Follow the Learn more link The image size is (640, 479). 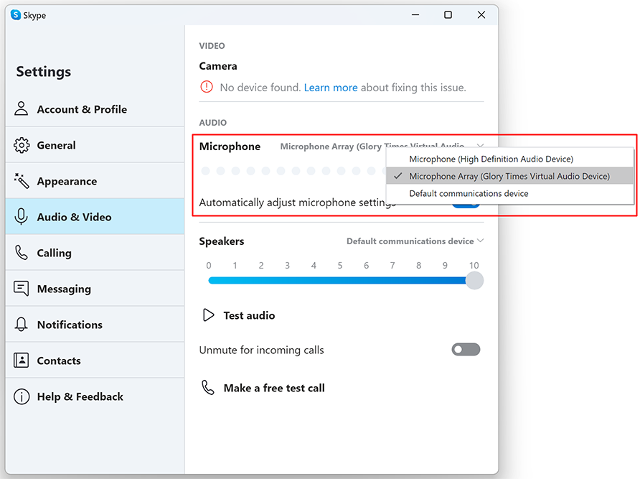pyautogui.click(x=331, y=88)
